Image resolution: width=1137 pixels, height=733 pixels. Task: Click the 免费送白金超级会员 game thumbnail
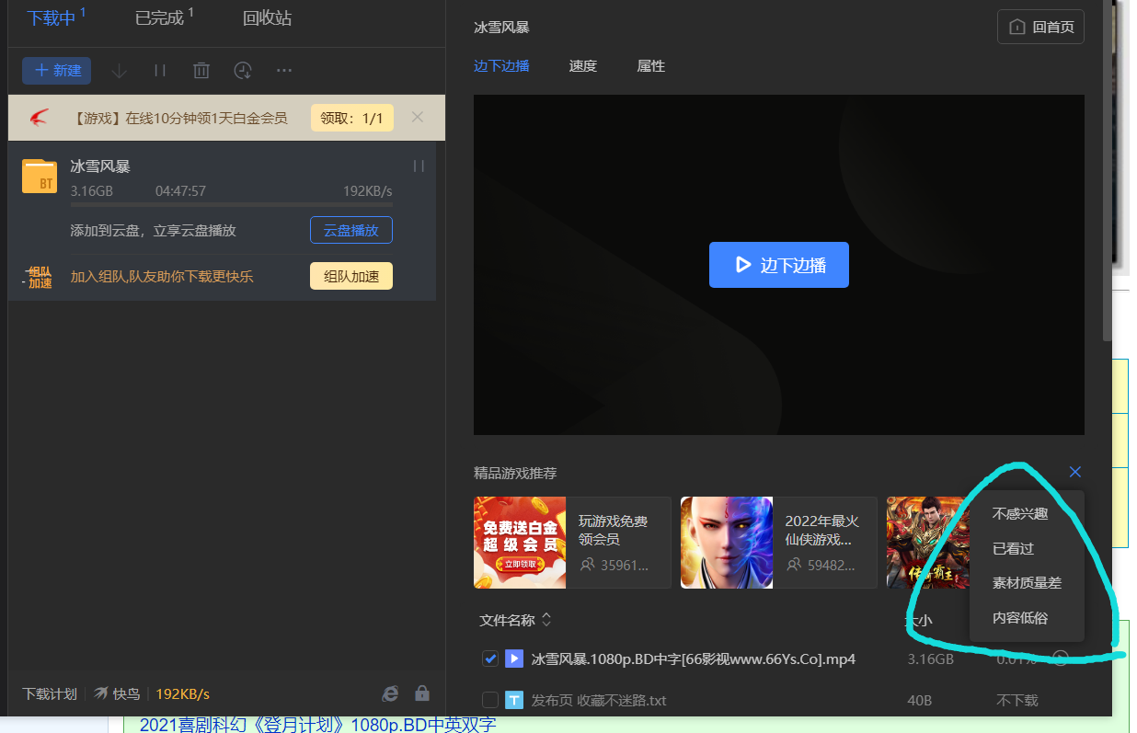coord(520,543)
